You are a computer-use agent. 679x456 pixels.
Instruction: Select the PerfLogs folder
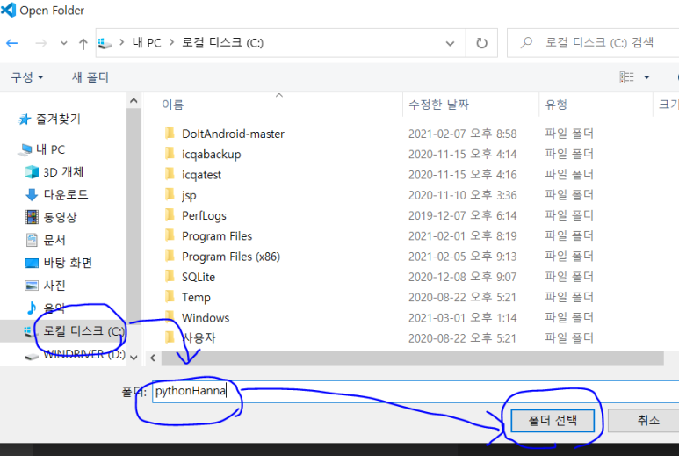(204, 215)
